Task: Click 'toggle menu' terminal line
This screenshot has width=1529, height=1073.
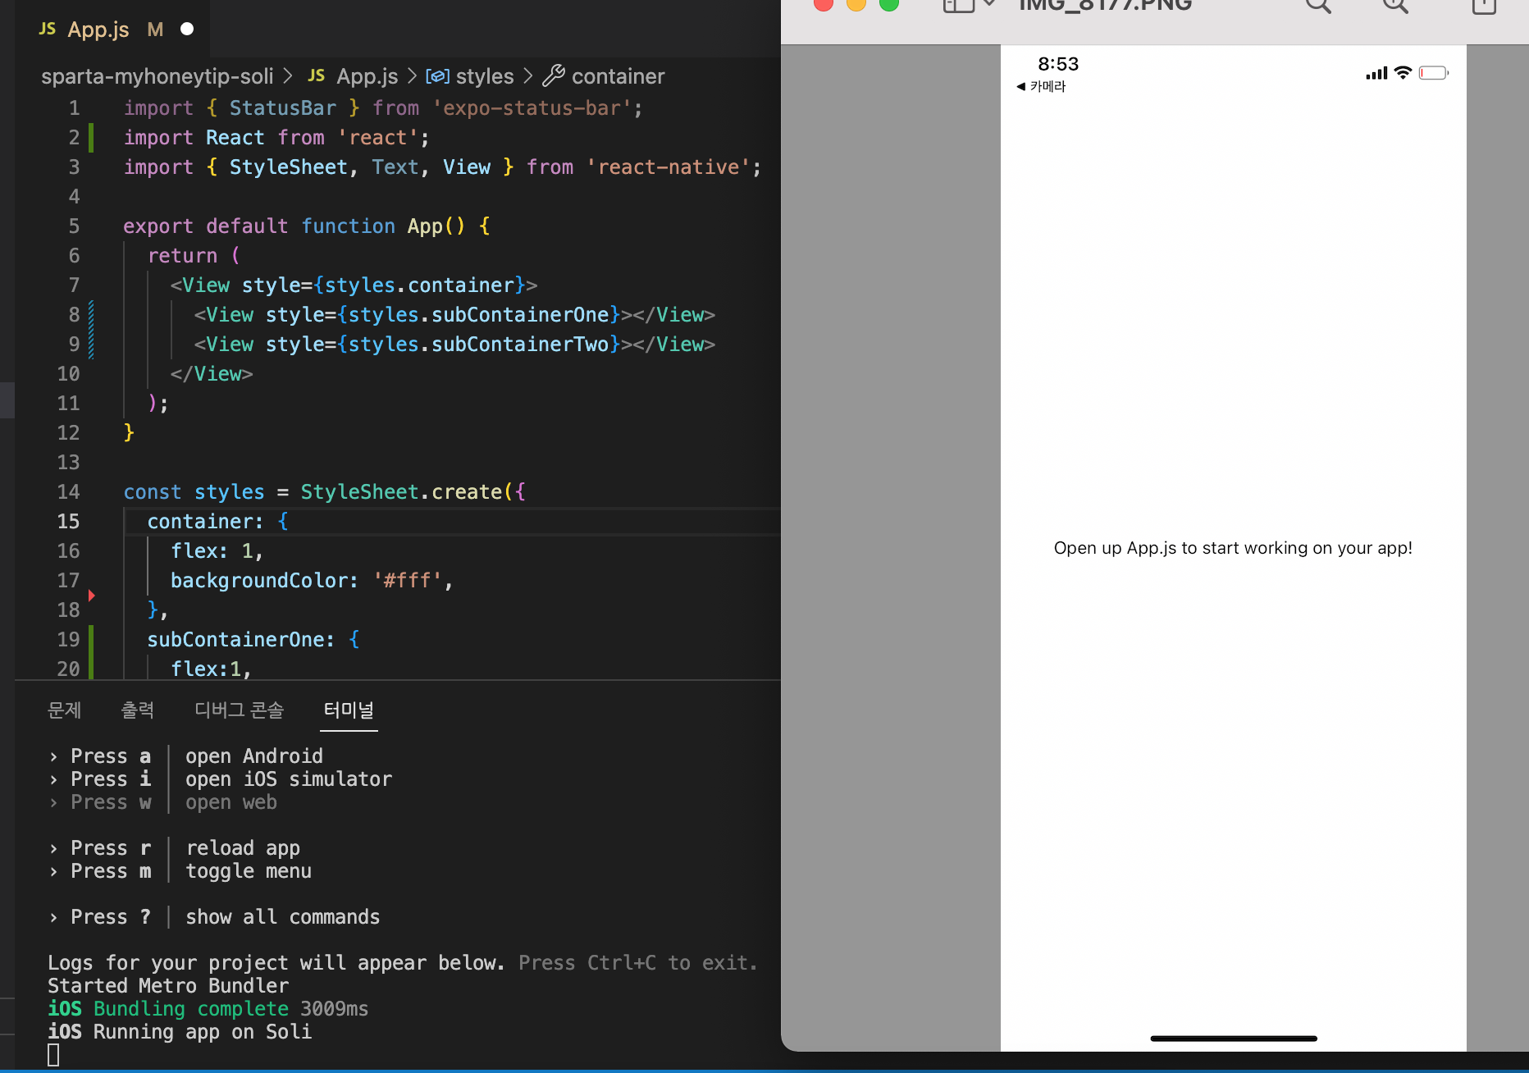Action: (x=249, y=871)
